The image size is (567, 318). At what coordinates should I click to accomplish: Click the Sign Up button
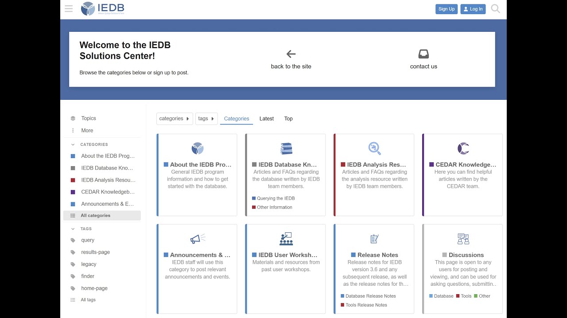coord(447,9)
